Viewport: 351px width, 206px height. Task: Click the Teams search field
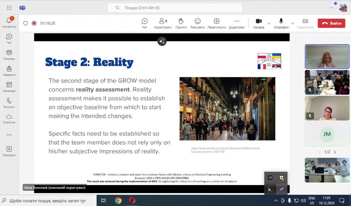[x=175, y=8]
